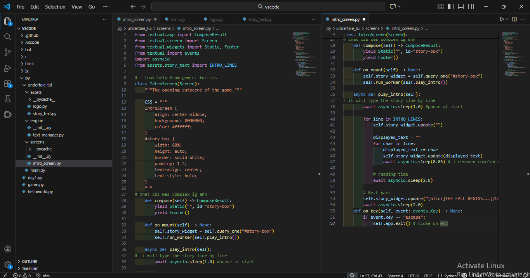The image size is (530, 278).
Task: Click the CRLF end-of-line status button
Action: click(428, 276)
